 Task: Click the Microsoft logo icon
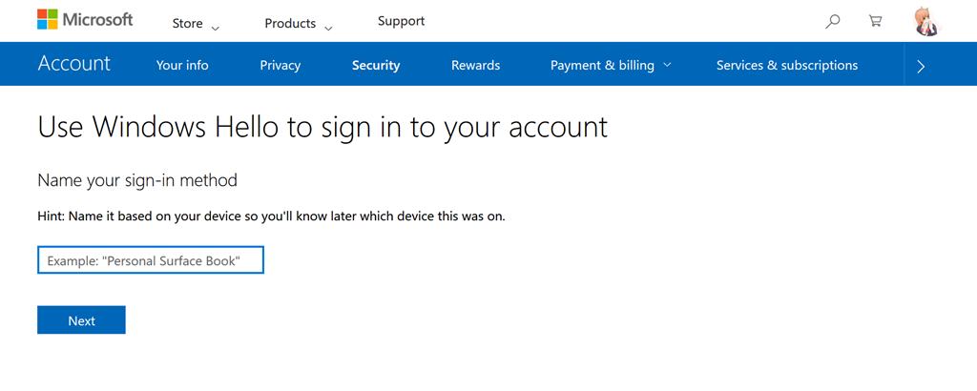click(x=48, y=20)
